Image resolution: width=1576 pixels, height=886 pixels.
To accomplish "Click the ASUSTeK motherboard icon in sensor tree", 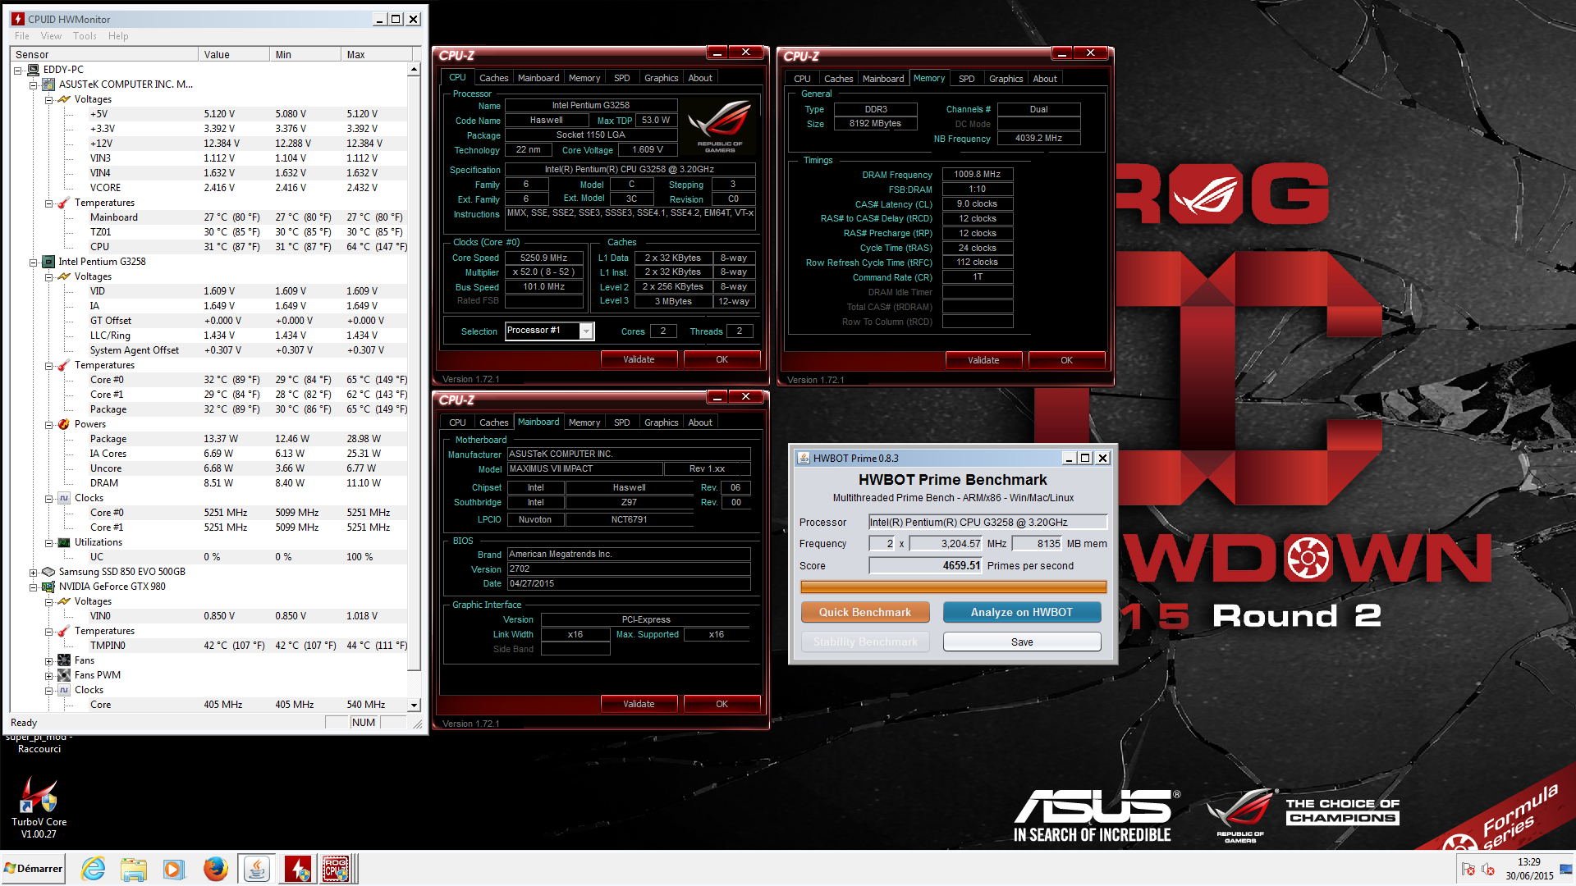I will pos(48,84).
